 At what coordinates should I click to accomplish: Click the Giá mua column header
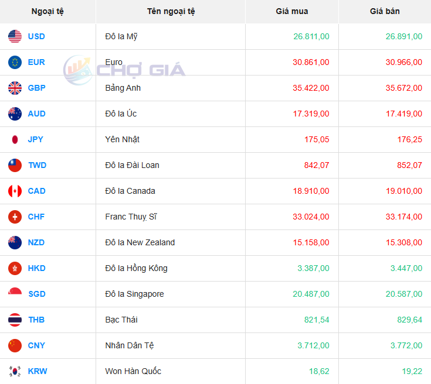[x=291, y=11]
